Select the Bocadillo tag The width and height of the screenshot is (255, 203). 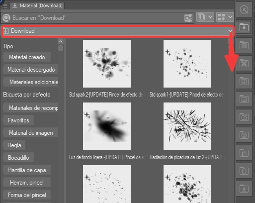pos(18,158)
